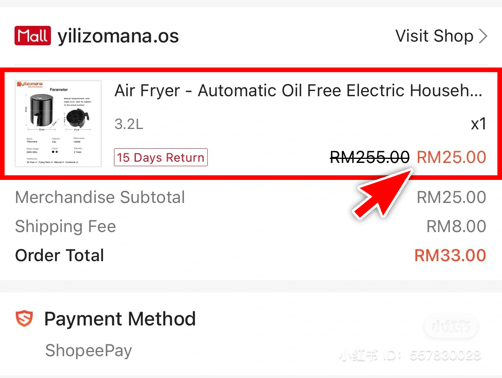
Task: Tap the discounted RM25.00 item price
Action: pos(451,157)
